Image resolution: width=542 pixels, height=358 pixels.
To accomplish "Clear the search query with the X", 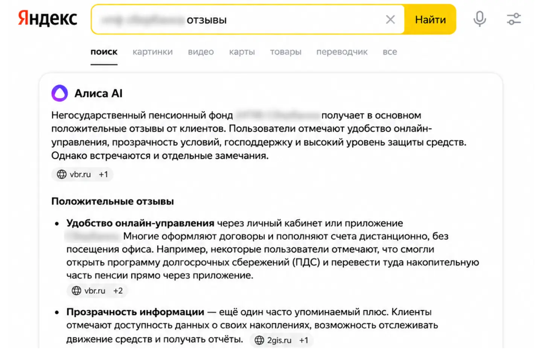I will (x=390, y=20).
